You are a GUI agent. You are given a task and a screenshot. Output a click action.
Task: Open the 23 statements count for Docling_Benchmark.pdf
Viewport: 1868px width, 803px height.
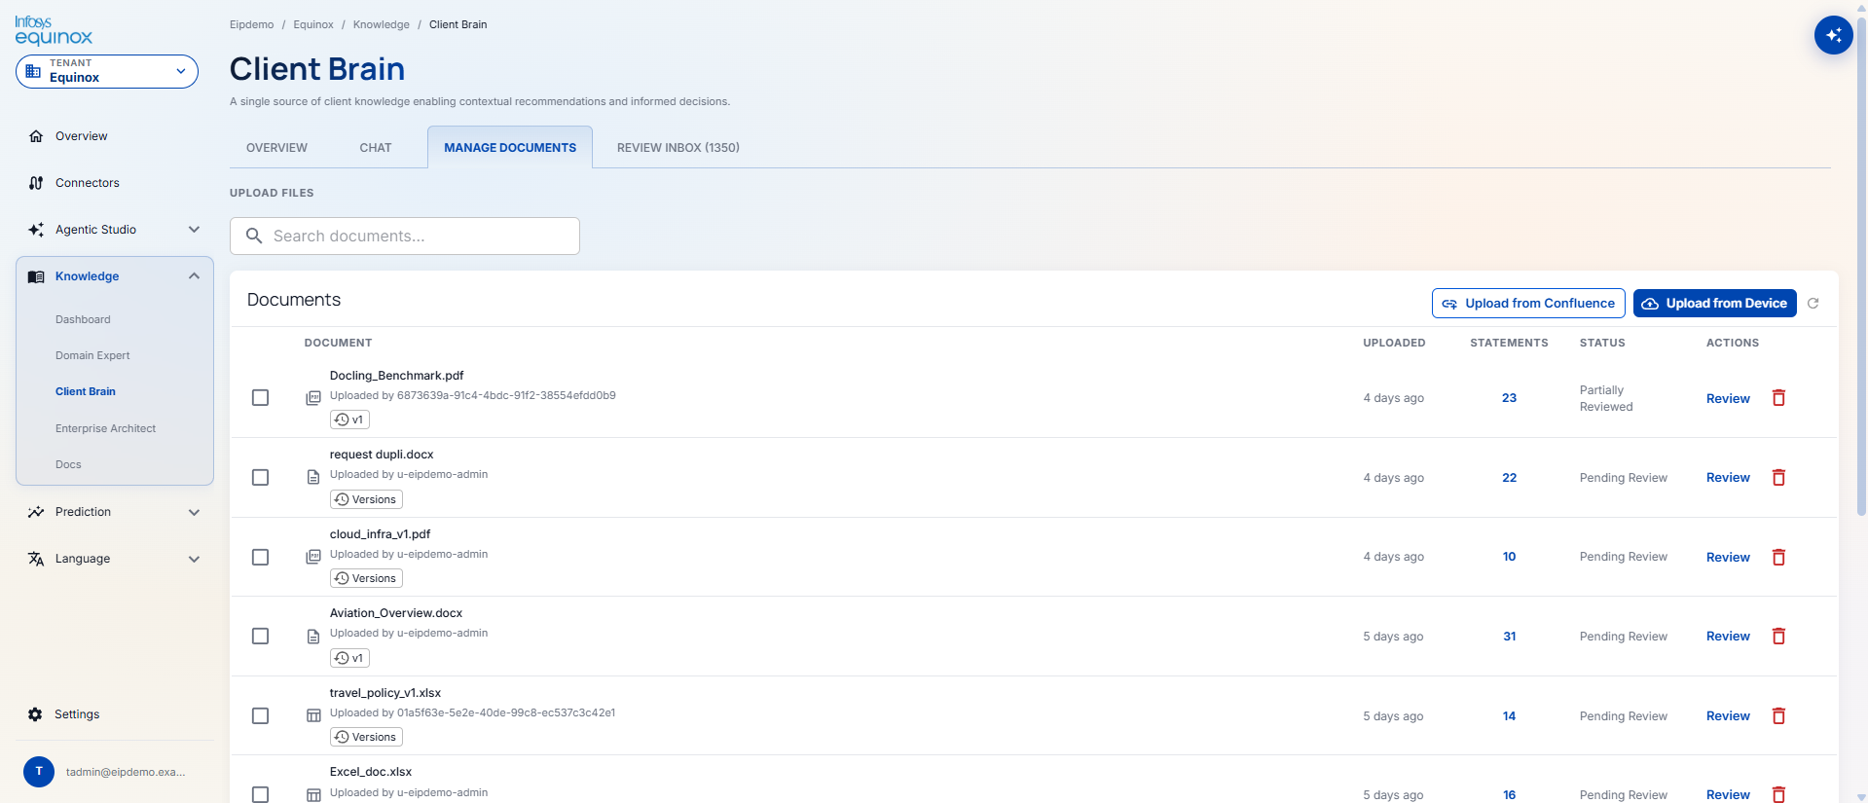1509,398
